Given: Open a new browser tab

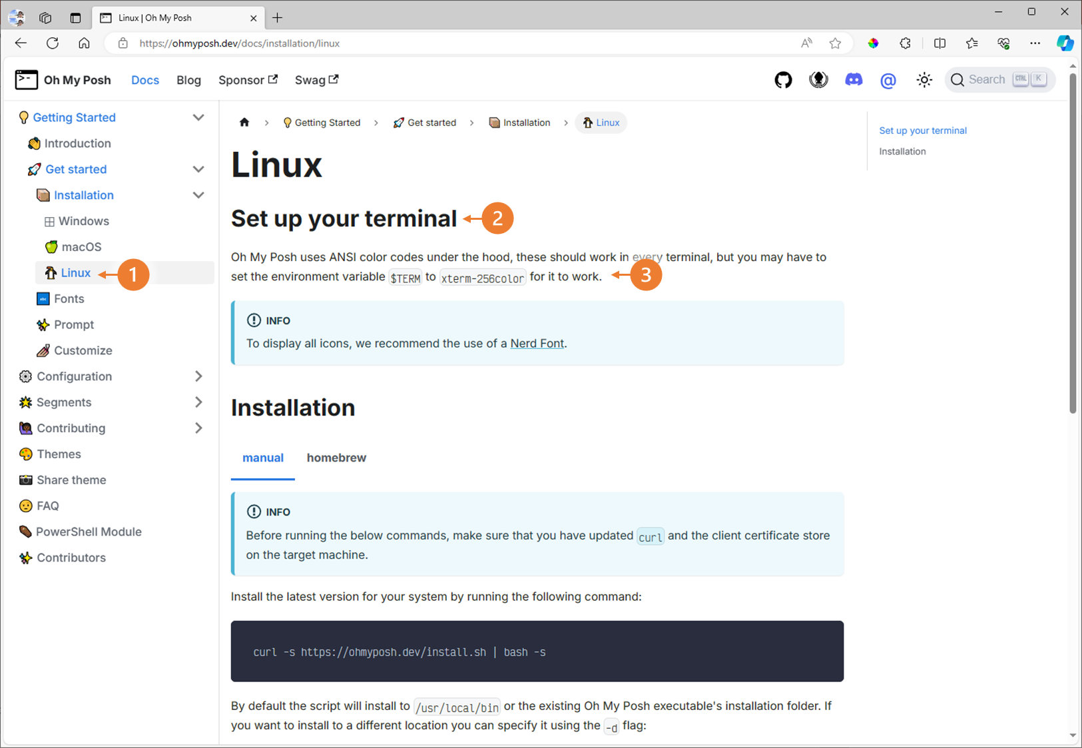Looking at the screenshot, I should pyautogui.click(x=278, y=18).
